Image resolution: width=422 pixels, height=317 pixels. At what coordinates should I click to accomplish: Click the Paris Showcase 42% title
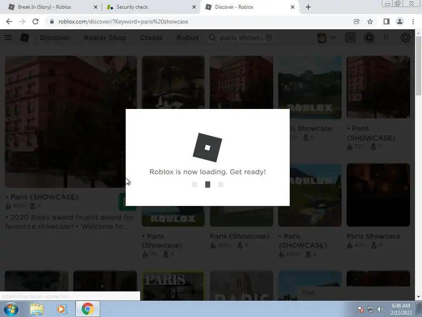coord(373,236)
